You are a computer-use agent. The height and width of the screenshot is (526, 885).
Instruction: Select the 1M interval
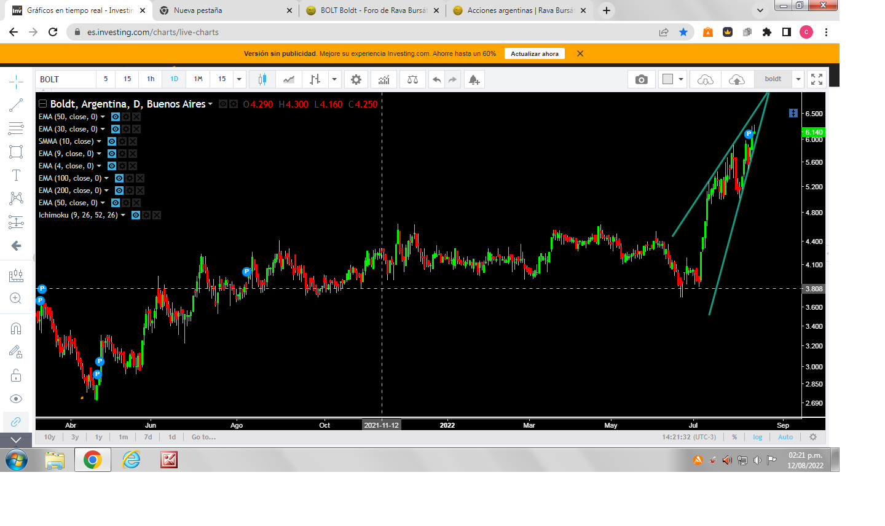click(x=198, y=79)
